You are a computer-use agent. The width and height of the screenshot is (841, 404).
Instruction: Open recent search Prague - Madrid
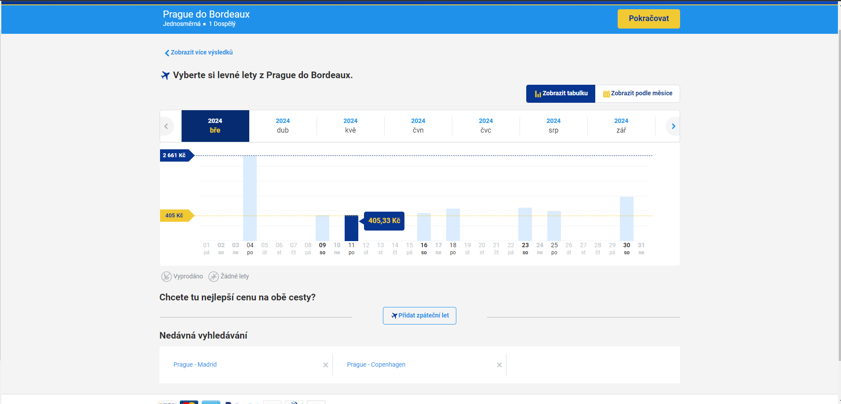tap(195, 364)
